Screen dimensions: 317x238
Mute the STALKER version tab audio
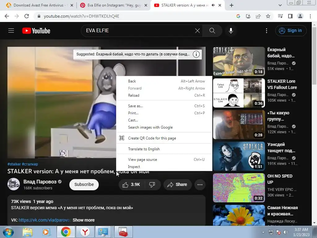[213, 5]
